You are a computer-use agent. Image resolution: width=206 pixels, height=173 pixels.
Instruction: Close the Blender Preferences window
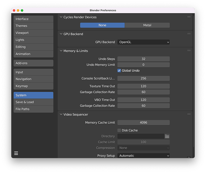point(14,10)
